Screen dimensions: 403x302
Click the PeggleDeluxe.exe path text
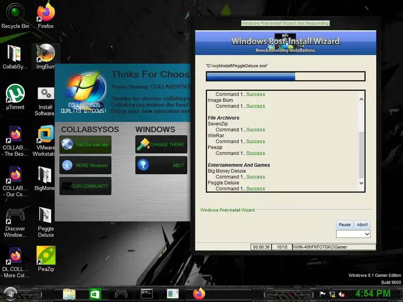[x=237, y=66]
